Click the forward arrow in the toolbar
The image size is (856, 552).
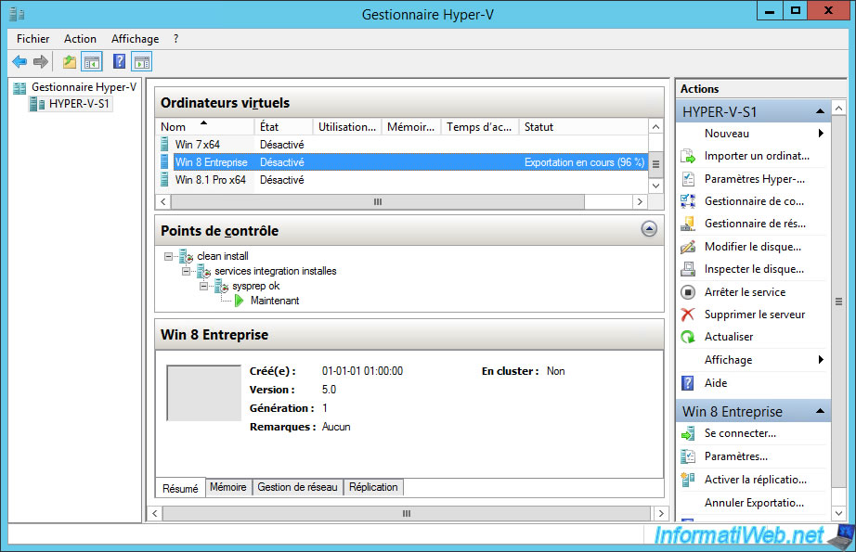click(41, 61)
